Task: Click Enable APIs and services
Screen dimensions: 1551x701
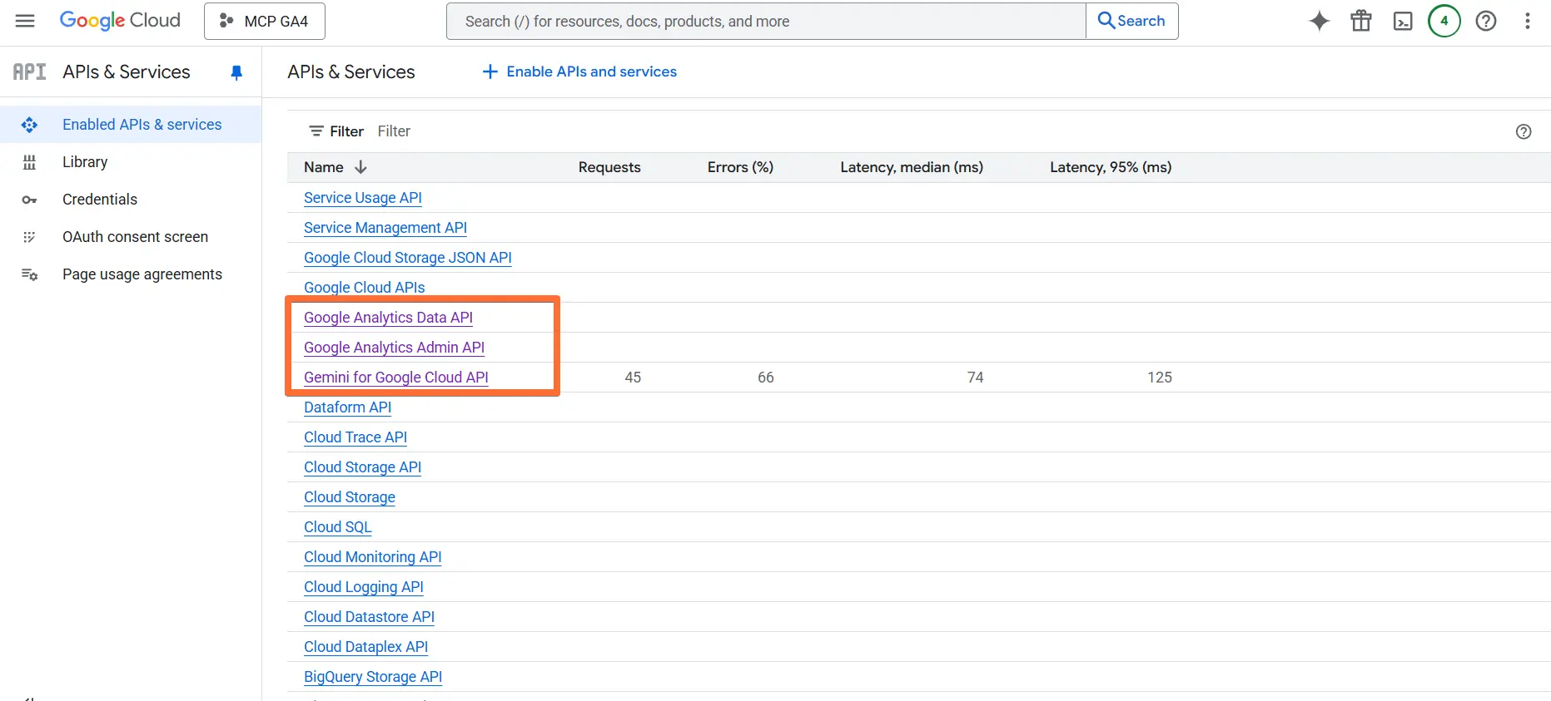Action: [579, 72]
